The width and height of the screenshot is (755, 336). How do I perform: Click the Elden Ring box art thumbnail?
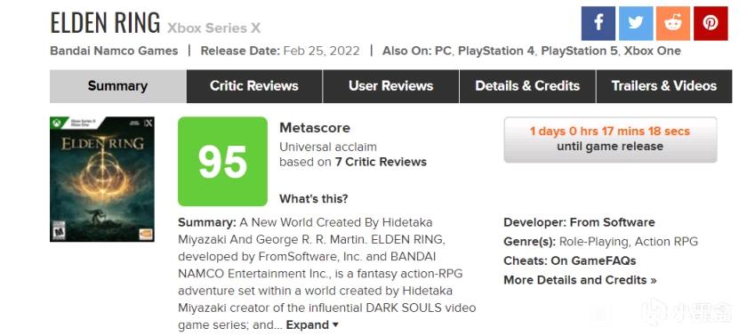[102, 179]
